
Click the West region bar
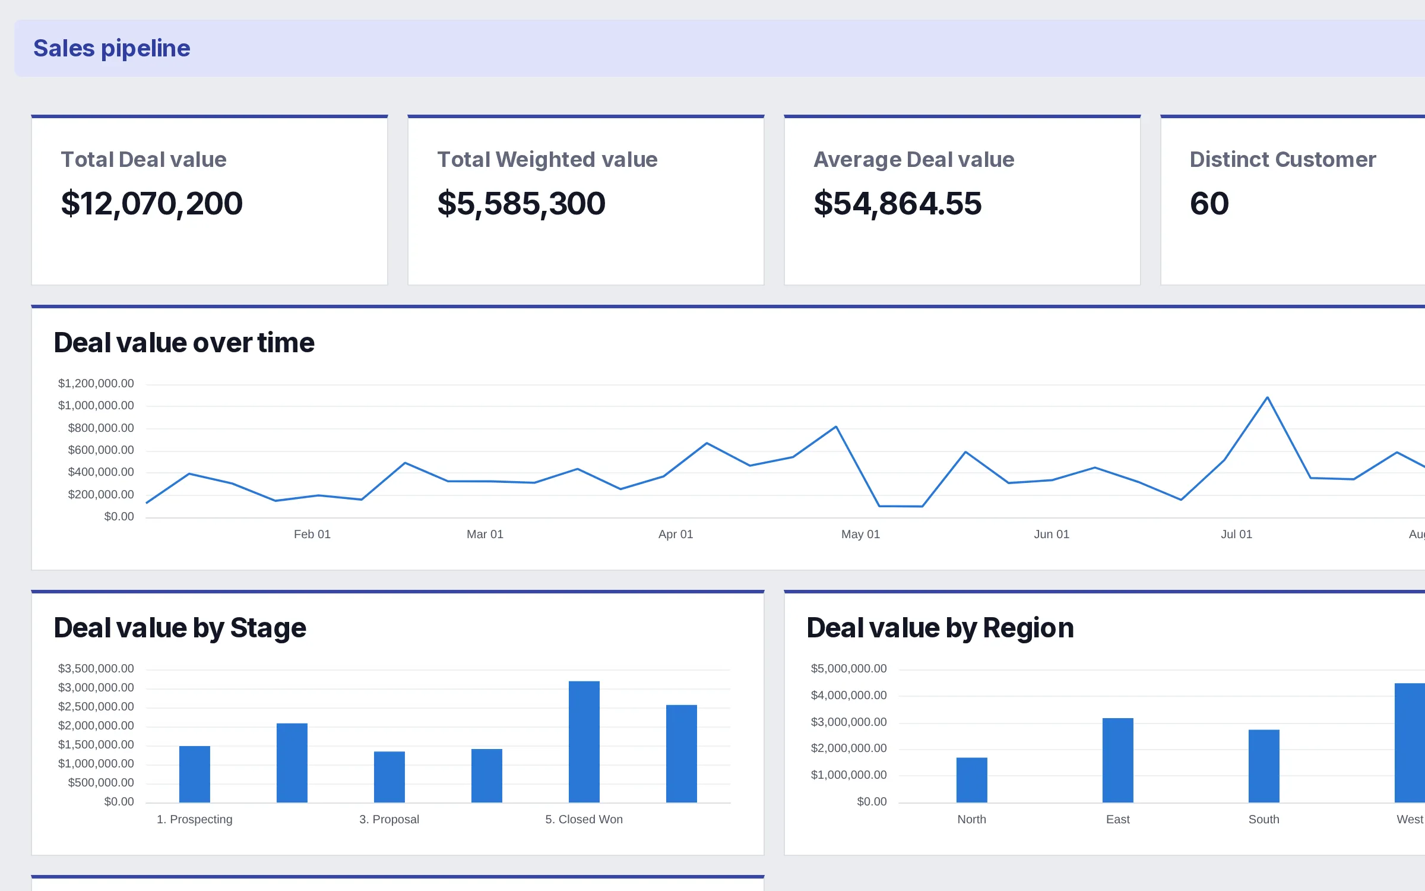[x=1411, y=743]
